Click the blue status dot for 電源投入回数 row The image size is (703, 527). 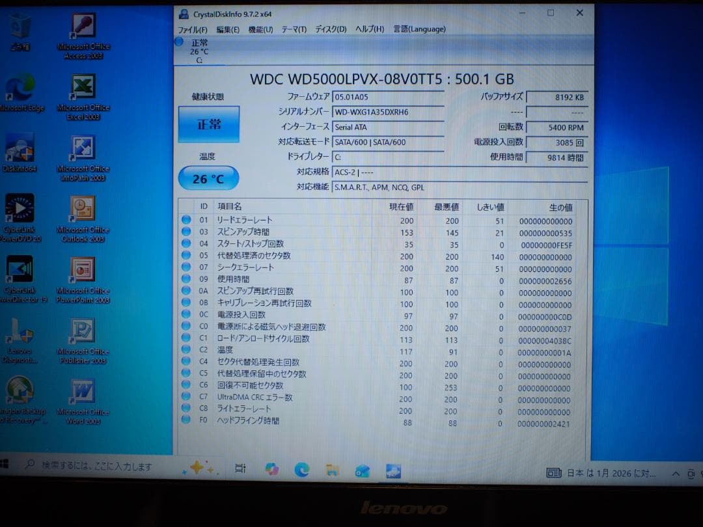point(186,314)
